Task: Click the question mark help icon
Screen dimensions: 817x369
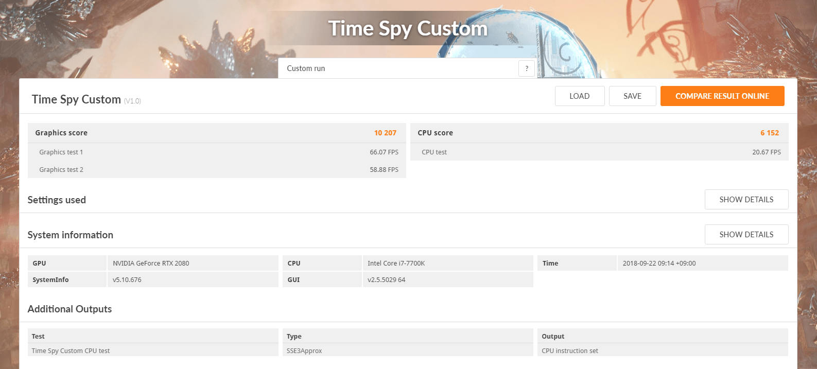Action: (526, 68)
